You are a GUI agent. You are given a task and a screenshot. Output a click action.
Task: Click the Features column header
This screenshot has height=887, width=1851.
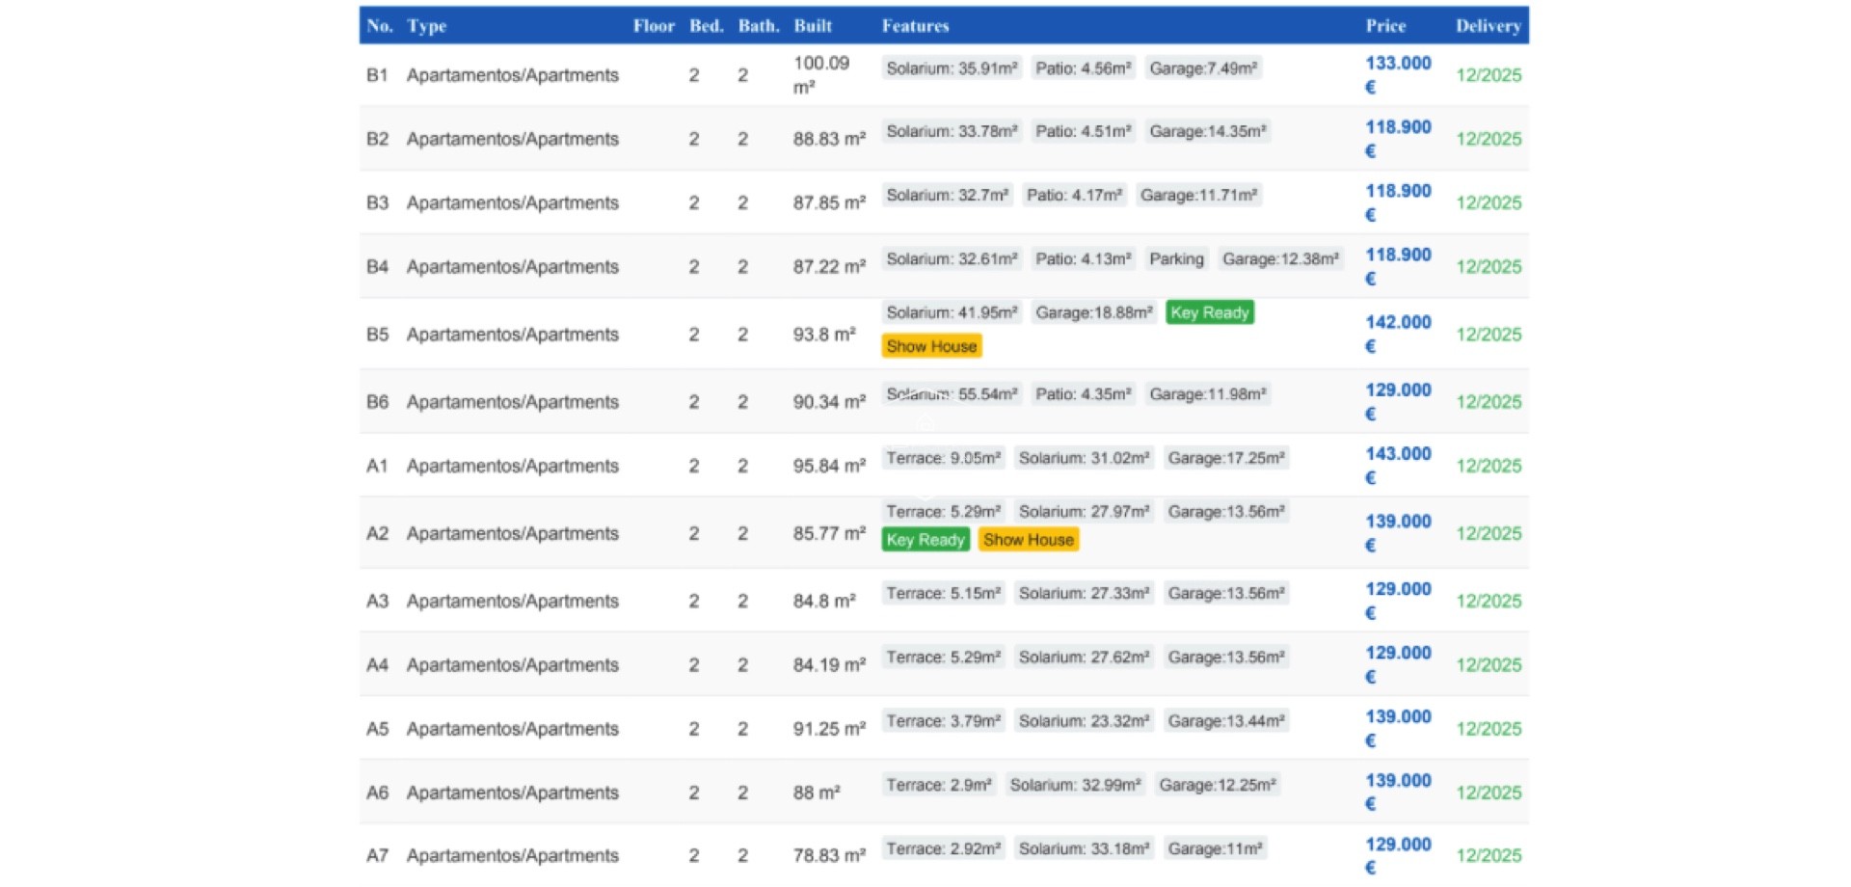915,26
